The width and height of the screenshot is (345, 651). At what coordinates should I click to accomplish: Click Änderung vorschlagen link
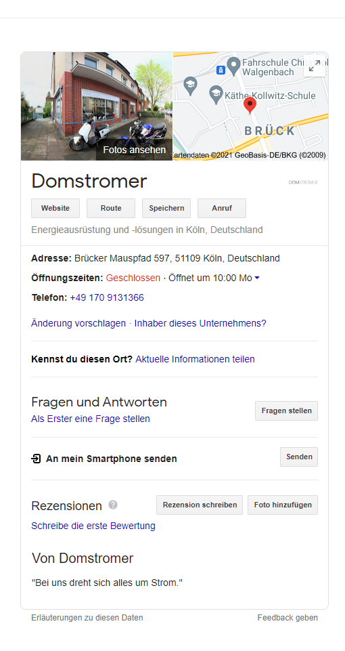pyautogui.click(x=78, y=323)
